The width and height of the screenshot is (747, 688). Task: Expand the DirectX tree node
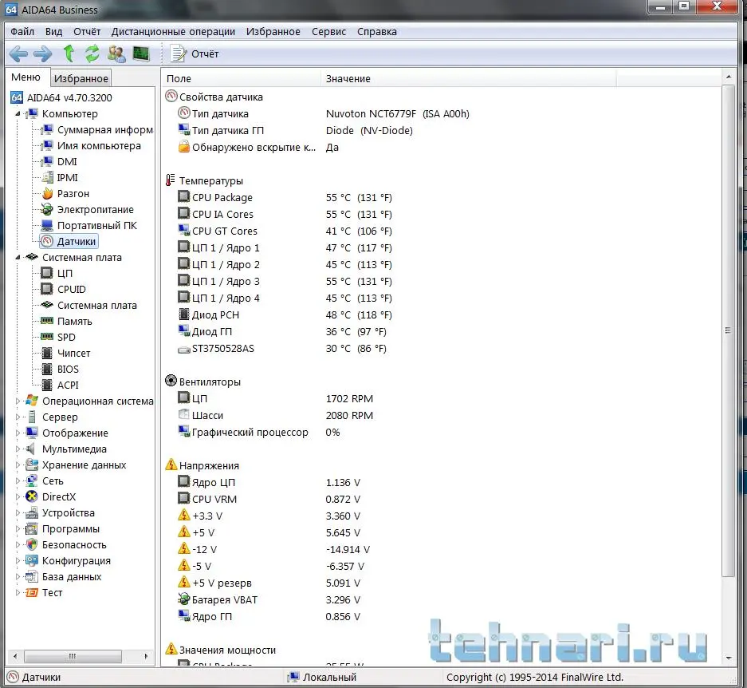click(18, 496)
